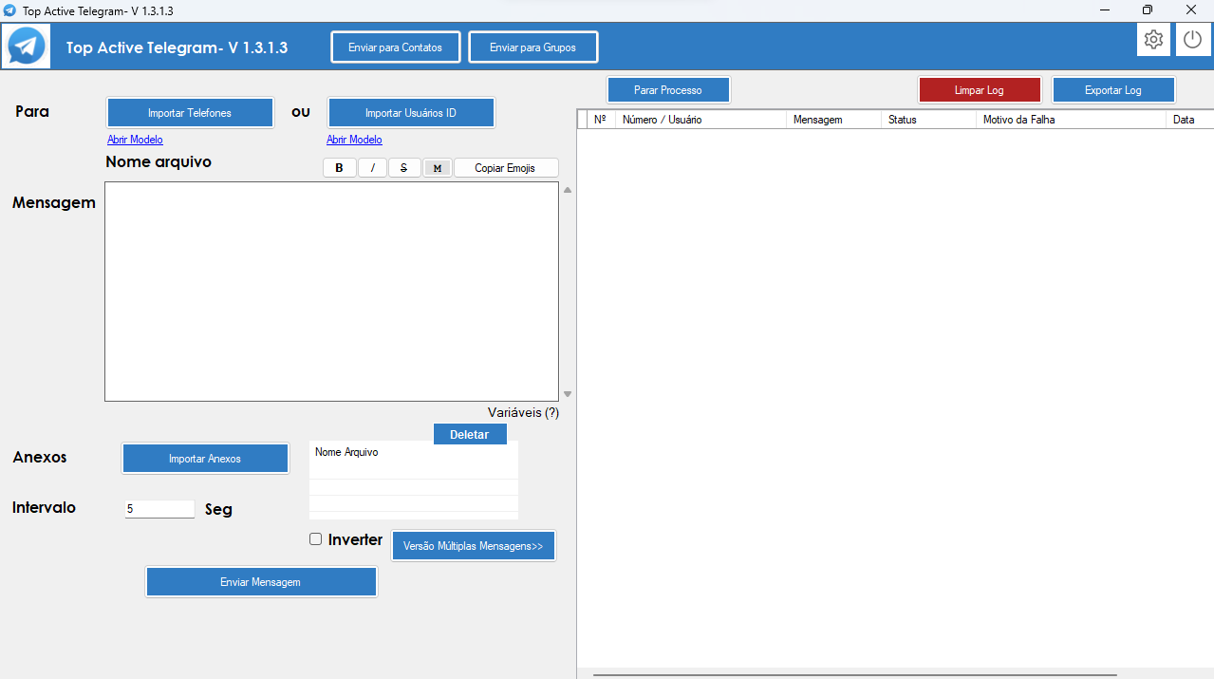
Task: Click Motivo da Falha column header
Action: tap(1072, 120)
